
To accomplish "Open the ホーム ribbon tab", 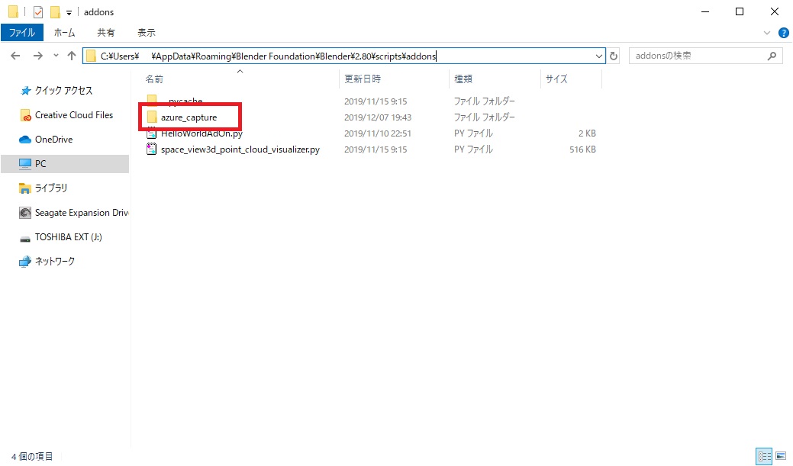I will pos(64,32).
